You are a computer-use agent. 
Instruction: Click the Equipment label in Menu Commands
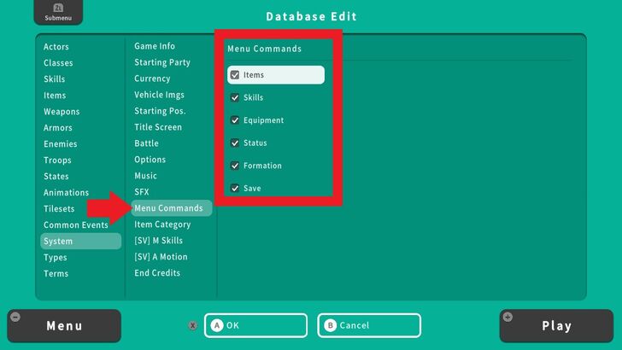(264, 120)
